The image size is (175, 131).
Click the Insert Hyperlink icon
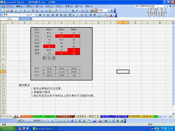click(x=73, y=11)
